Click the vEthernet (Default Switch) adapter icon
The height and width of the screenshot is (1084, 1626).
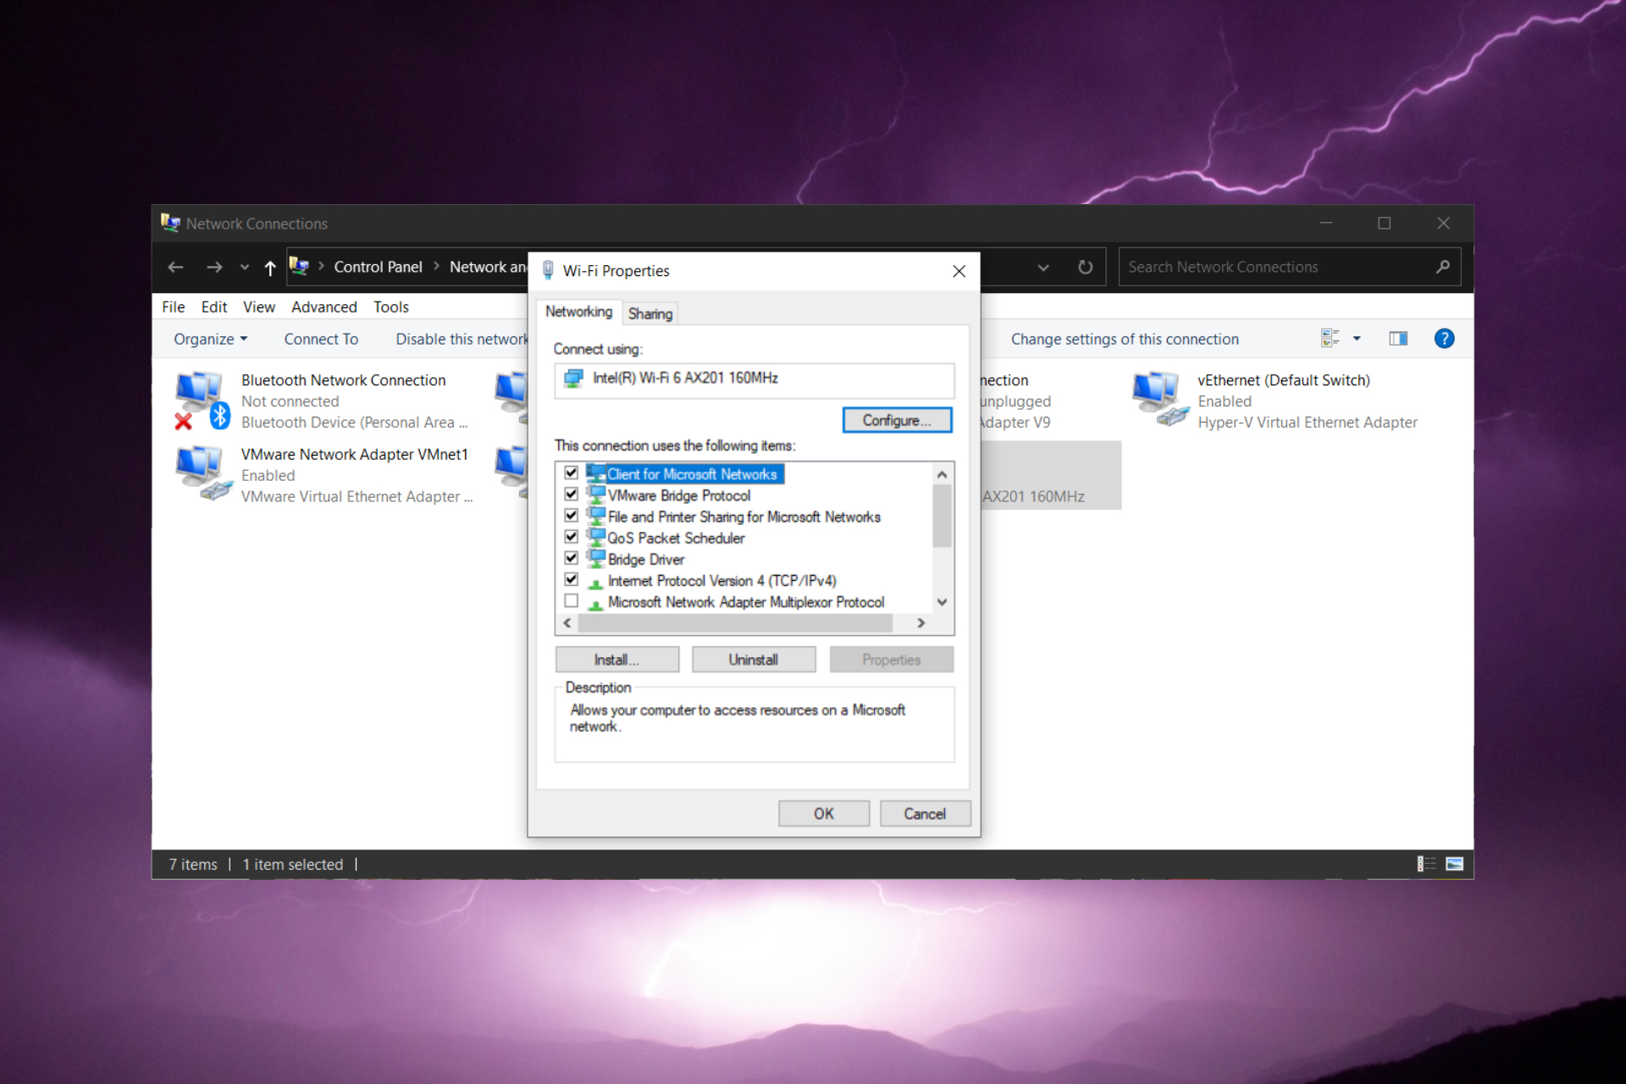(1160, 399)
